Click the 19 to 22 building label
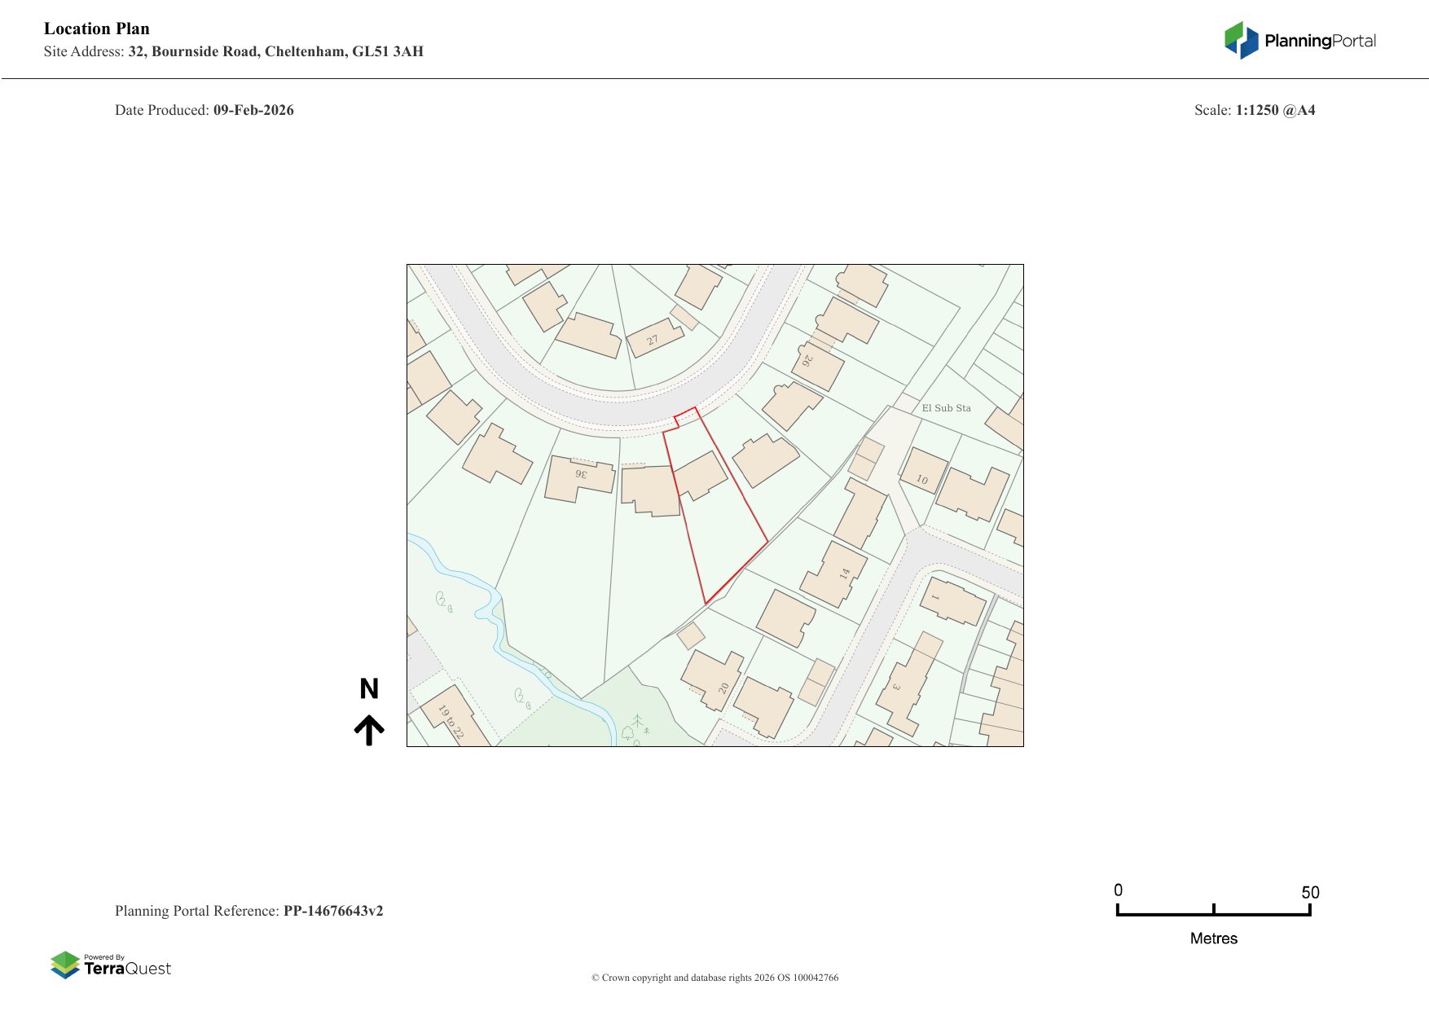Viewport: 1429px width, 1011px height. click(451, 722)
